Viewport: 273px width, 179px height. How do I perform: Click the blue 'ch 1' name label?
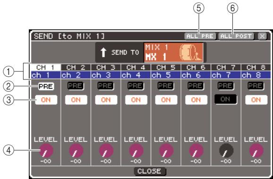point(46,75)
